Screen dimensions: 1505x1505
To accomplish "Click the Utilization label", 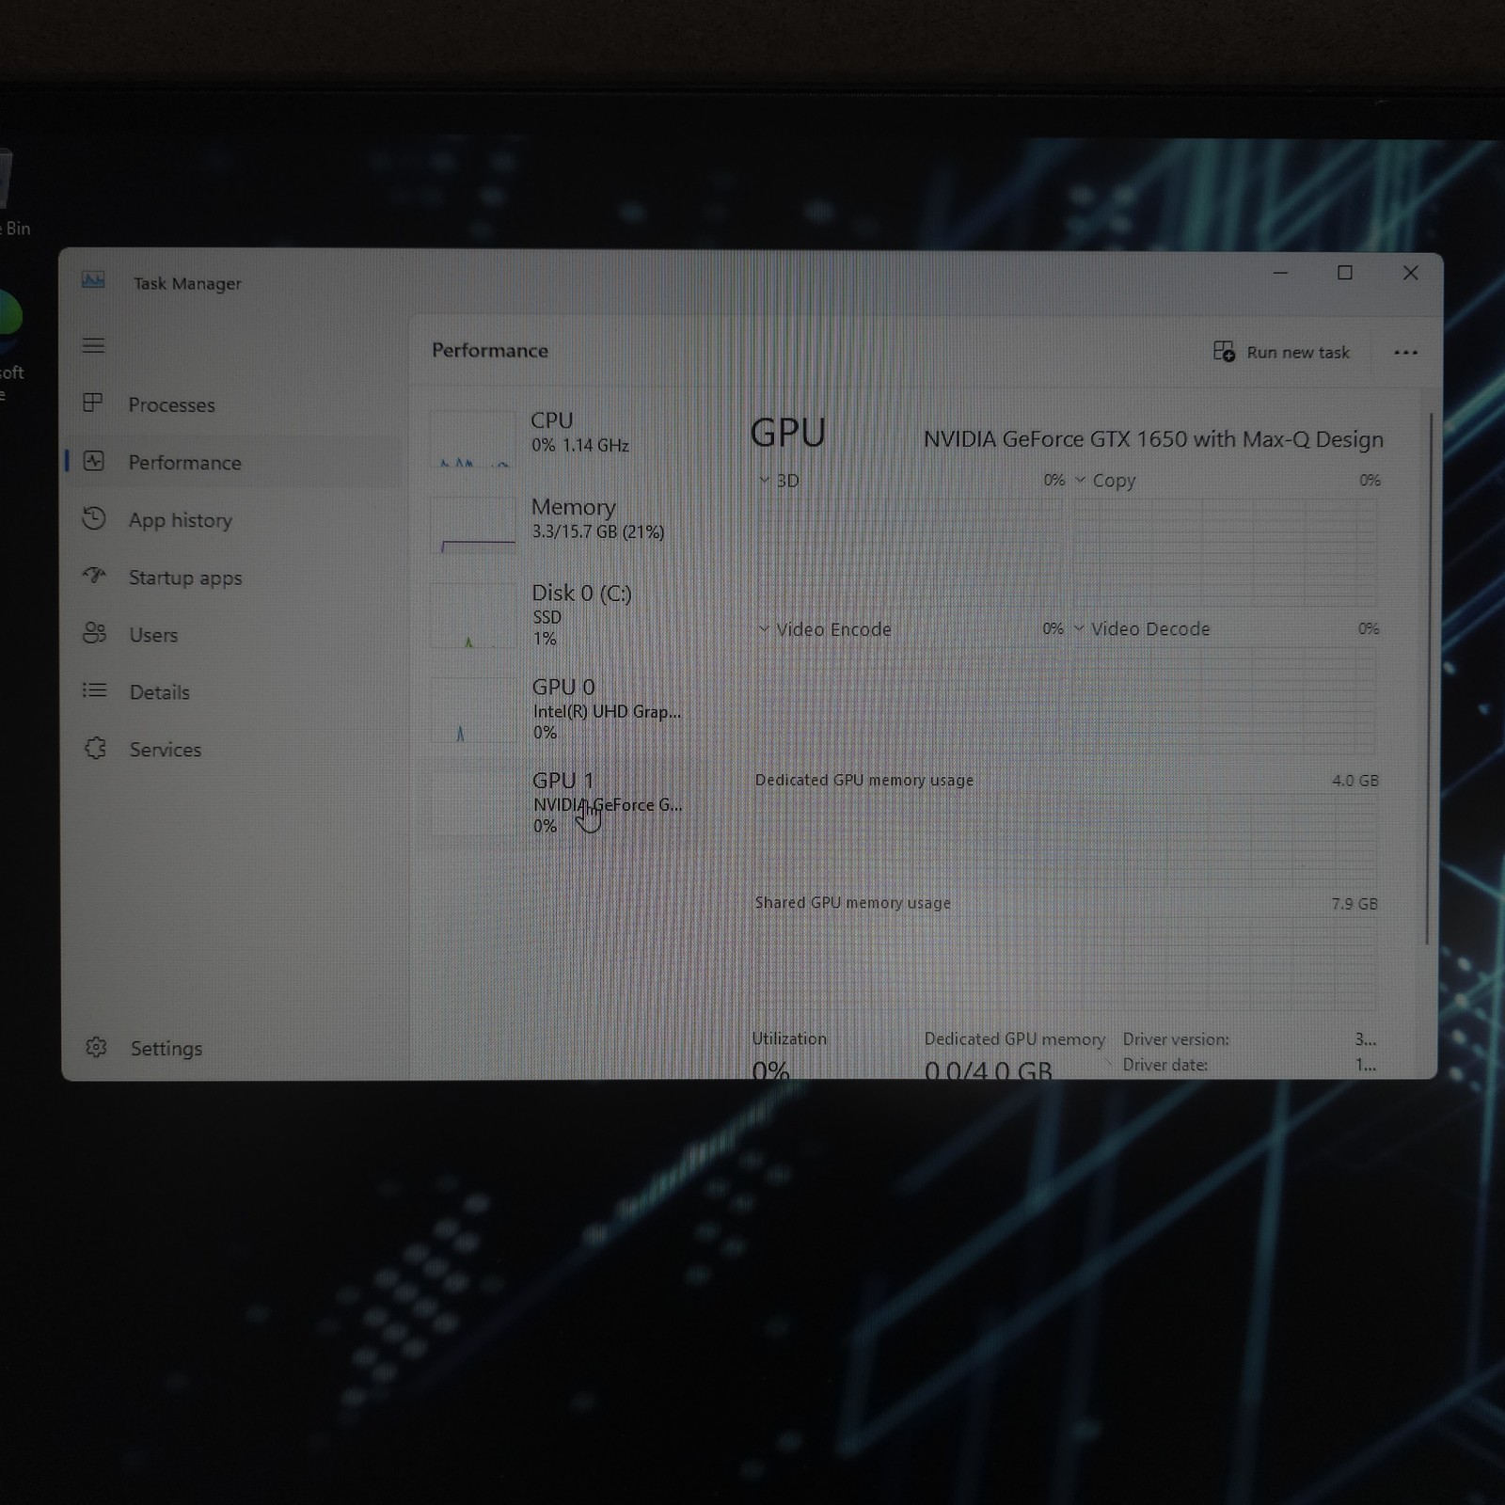I will point(789,1038).
